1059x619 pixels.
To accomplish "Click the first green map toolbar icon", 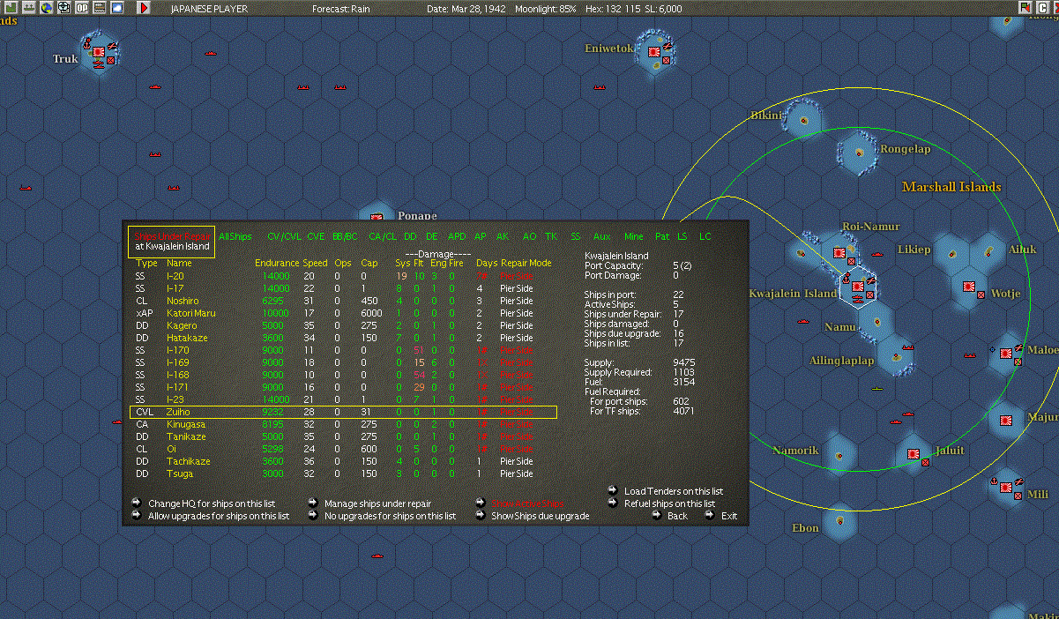I will (10, 8).
